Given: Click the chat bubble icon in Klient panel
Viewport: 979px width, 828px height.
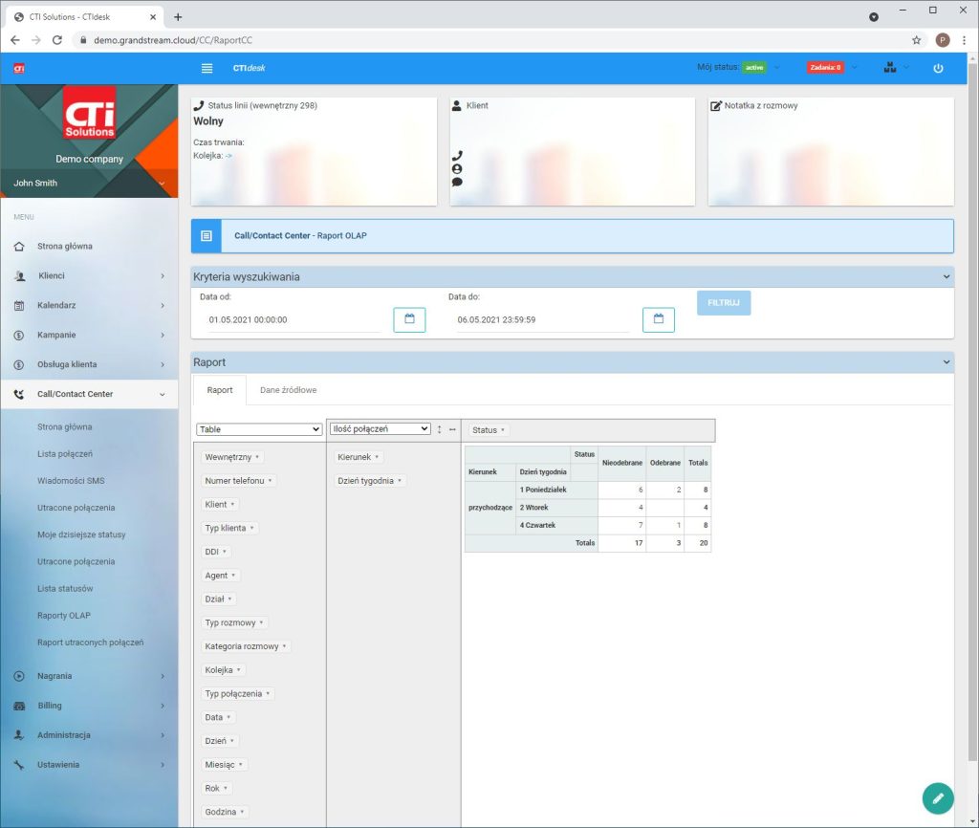Looking at the screenshot, I should tap(457, 182).
